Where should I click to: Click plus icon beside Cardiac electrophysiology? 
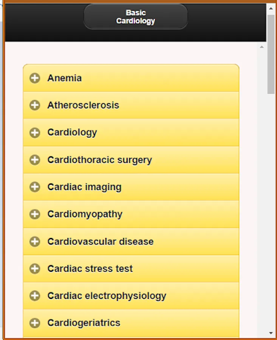point(35,296)
